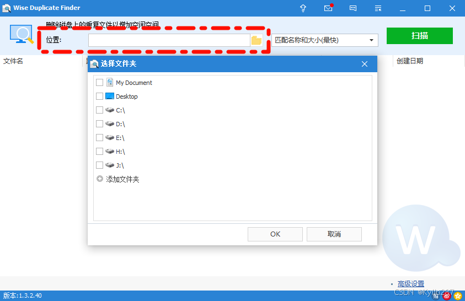The image size is (465, 301).
Task: Open the feedback chat icon
Action: coord(353,8)
